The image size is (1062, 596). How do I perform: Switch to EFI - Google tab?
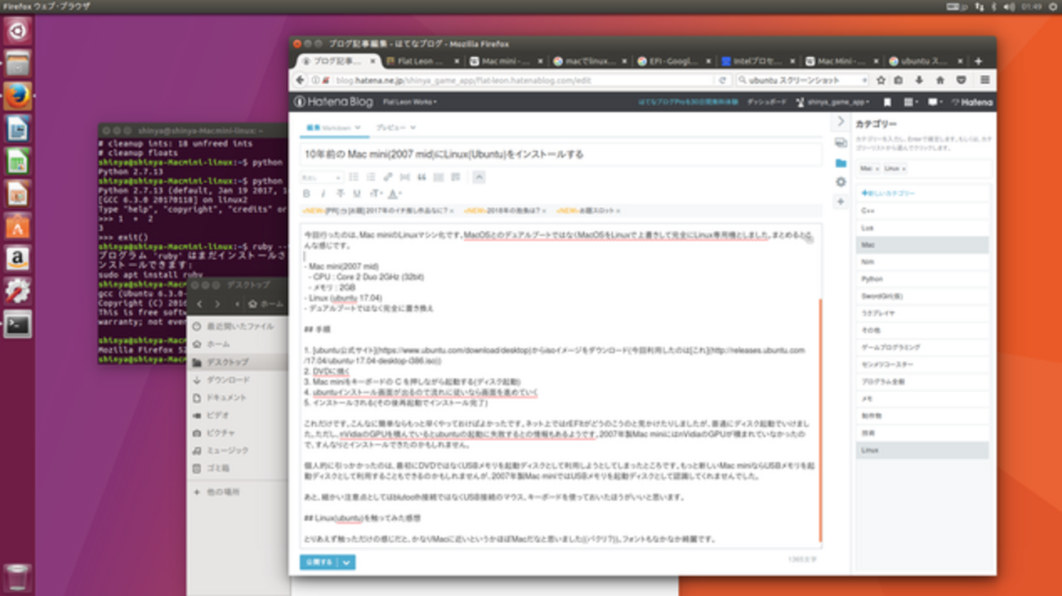676,61
